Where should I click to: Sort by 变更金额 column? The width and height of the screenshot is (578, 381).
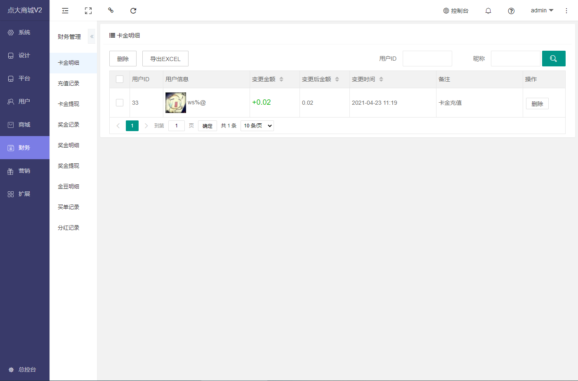[x=281, y=79]
